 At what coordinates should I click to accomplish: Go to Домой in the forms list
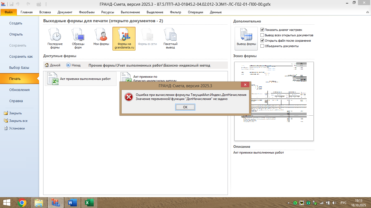[x=52, y=65]
